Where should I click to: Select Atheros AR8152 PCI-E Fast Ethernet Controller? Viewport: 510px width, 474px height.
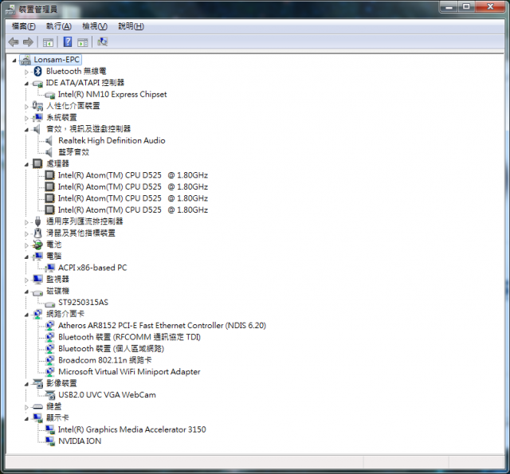(162, 326)
